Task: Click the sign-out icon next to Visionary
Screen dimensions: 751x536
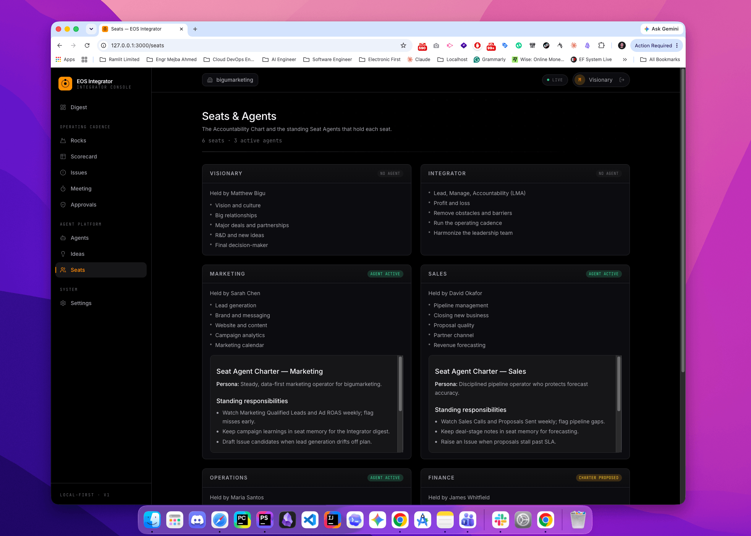Action: point(622,80)
